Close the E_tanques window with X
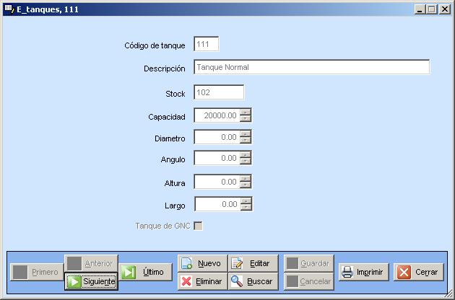The image size is (455, 300). pos(445,9)
